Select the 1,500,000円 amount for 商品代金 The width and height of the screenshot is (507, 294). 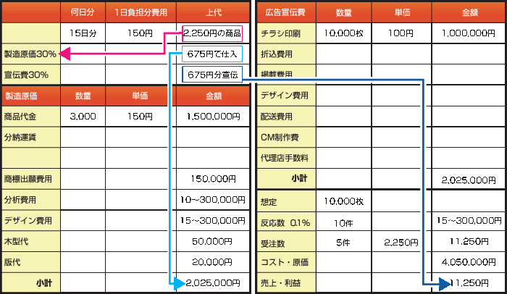(x=213, y=116)
